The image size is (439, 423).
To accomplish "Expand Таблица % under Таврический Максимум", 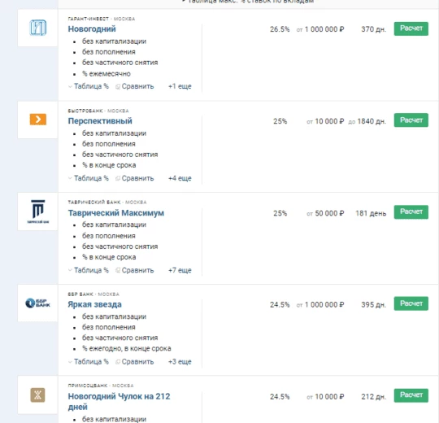I will point(89,270).
